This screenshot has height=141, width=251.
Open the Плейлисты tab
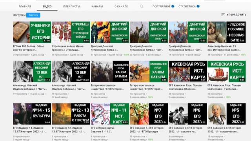71,6
